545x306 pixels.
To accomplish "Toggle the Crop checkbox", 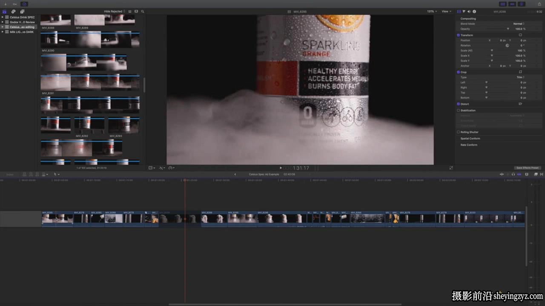I will [459, 72].
